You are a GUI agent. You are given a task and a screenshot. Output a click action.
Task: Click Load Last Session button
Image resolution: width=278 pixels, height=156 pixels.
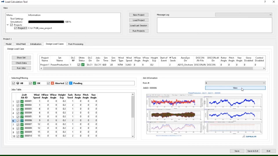(x=139, y=25)
